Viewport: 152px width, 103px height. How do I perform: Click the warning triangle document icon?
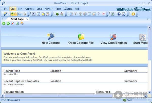coord(43,14)
